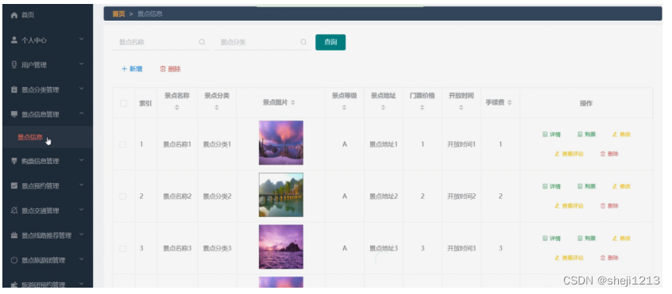Click the 新增 plus button above the table
This screenshot has height=294, width=672.
pos(132,69)
